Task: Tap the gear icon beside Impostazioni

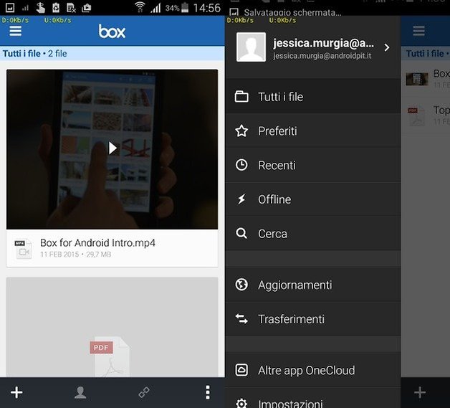Action: [241, 403]
